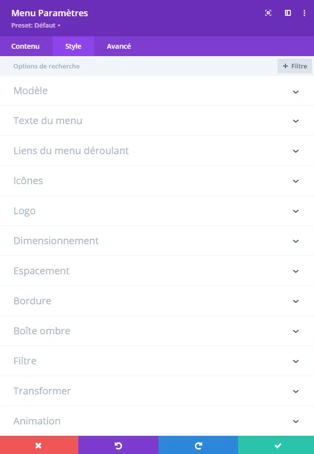Click the purple undo arrow button
Image resolution: width=314 pixels, height=454 pixels.
pyautogui.click(x=118, y=445)
